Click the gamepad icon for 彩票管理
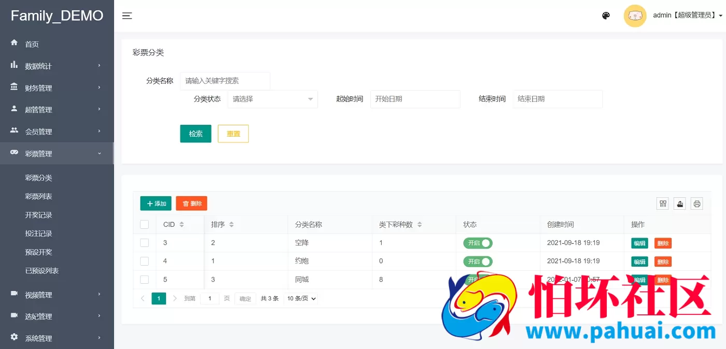The height and width of the screenshot is (349, 726). coord(14,153)
